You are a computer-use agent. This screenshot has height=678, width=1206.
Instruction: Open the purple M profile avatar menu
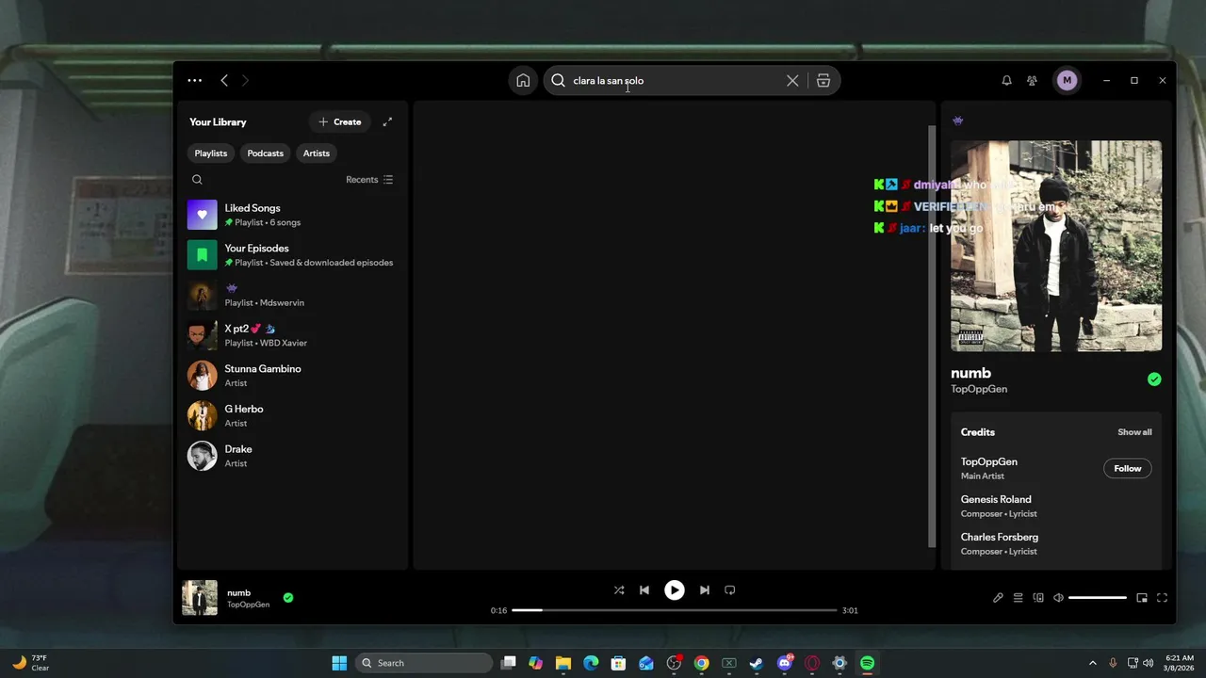click(x=1067, y=80)
